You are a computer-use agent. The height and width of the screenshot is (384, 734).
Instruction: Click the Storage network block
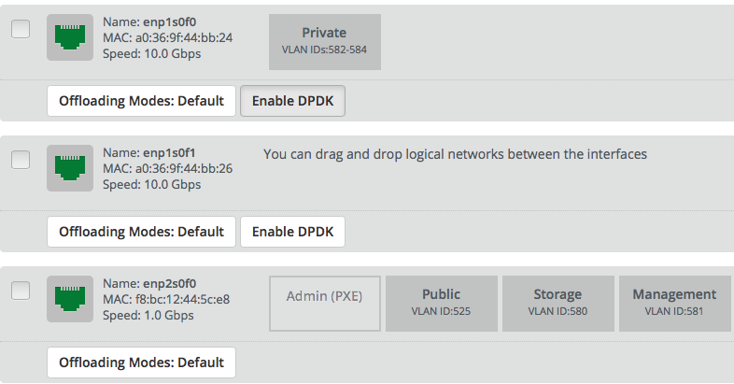558,303
